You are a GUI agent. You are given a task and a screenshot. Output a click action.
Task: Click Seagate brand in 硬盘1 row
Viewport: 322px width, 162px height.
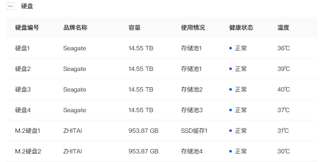(75, 49)
